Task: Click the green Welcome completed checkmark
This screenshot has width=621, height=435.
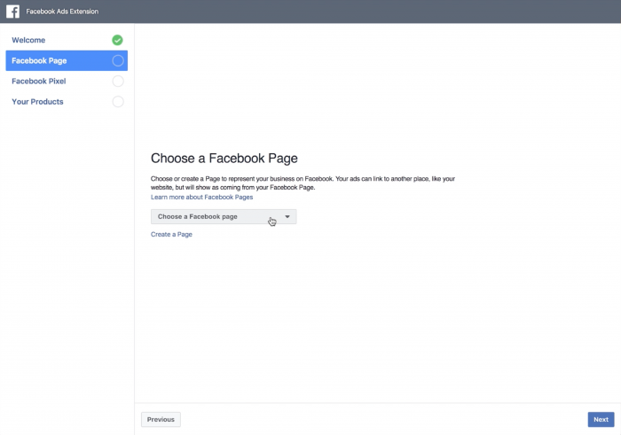Action: [117, 40]
